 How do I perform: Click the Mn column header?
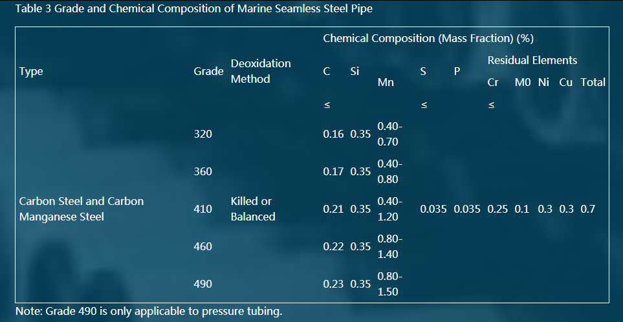point(386,83)
